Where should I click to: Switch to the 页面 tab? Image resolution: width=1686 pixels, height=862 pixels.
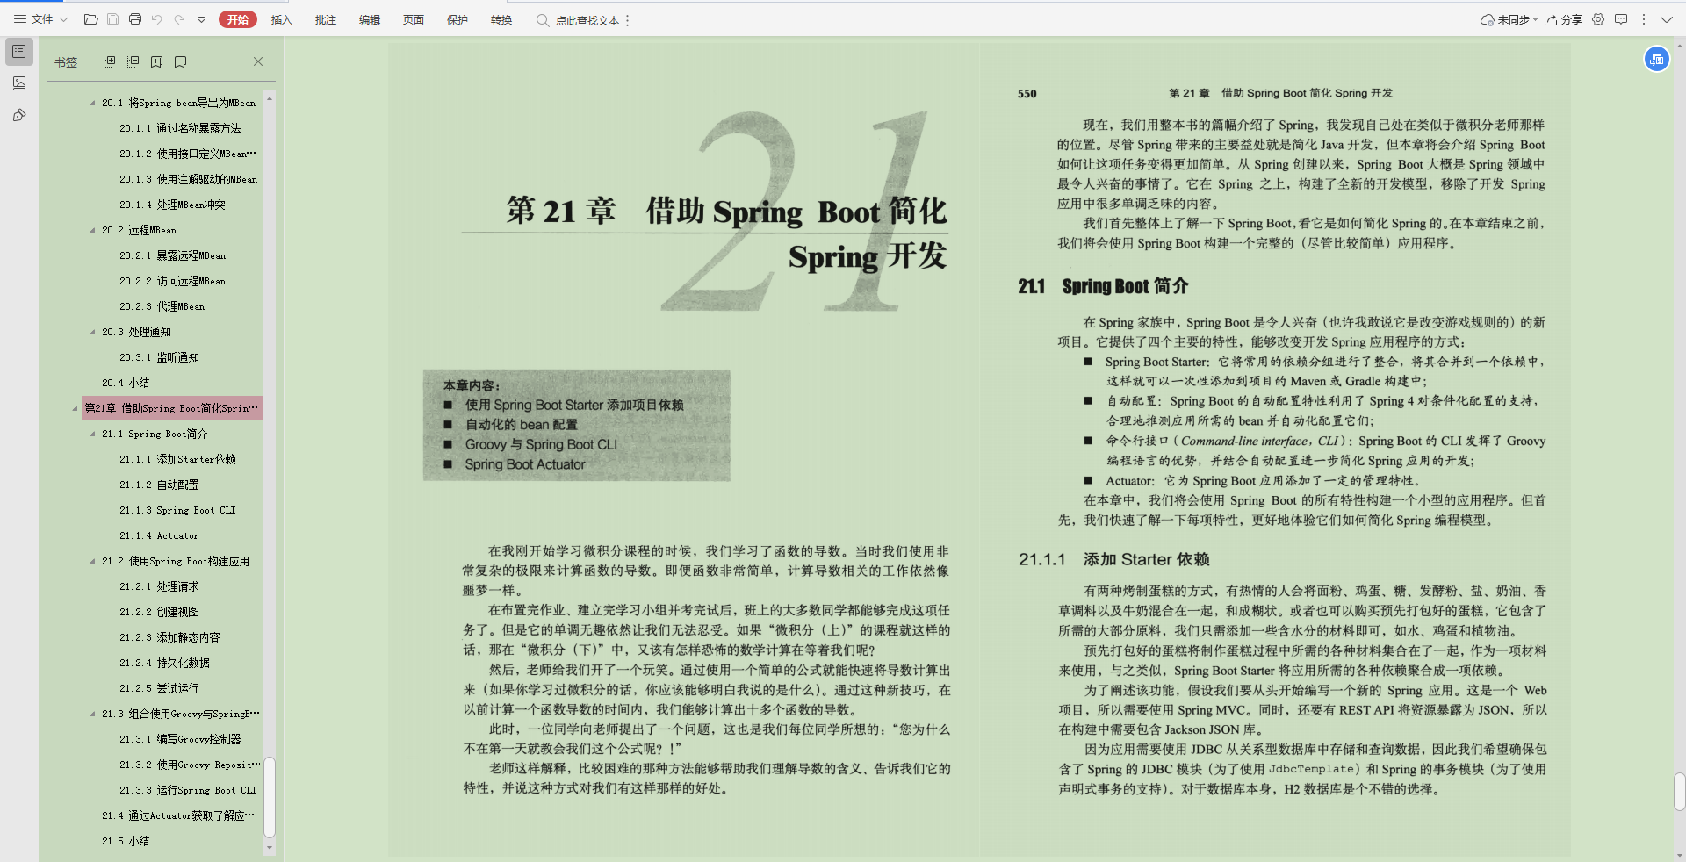pos(413,19)
